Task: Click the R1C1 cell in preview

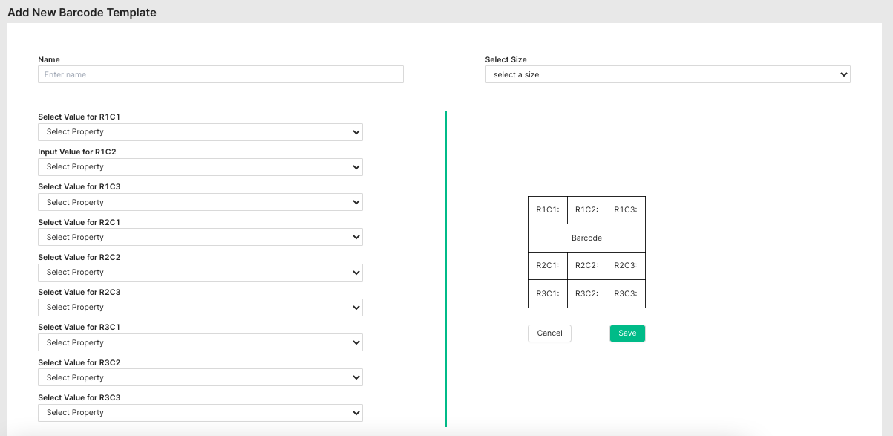Action: [548, 210]
